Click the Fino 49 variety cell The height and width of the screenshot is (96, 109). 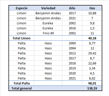(48, 33)
